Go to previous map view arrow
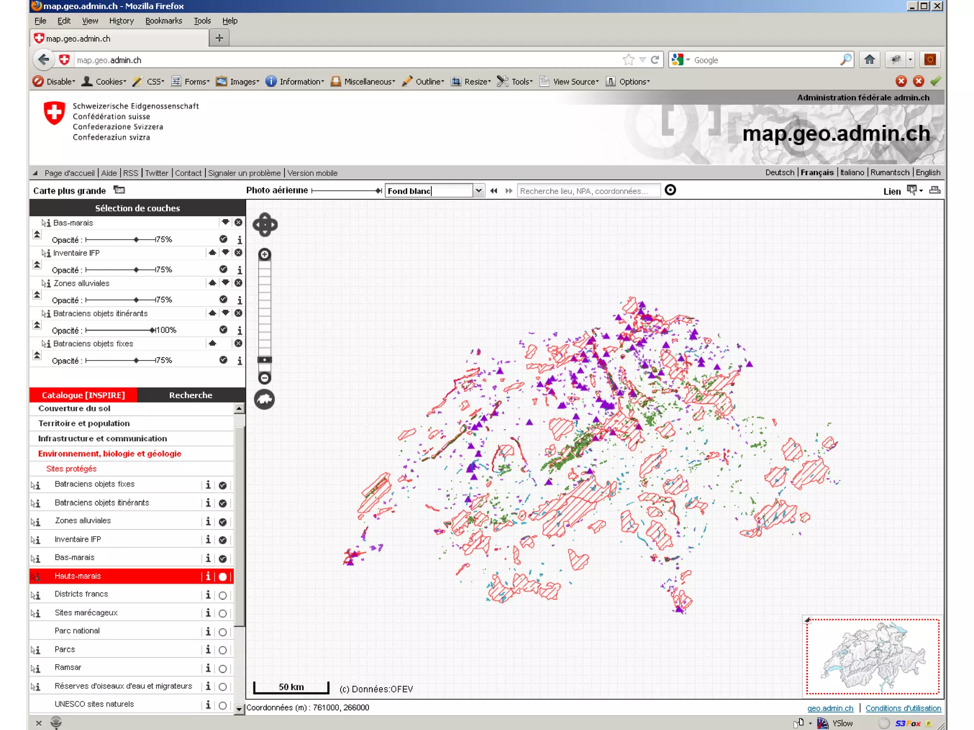 pos(494,191)
